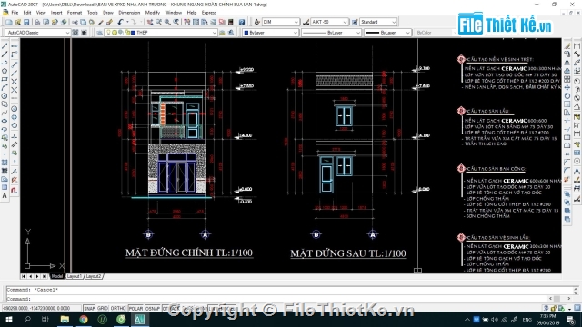Toggle freeze sun icon for layer THEP
Viewport: 582px width, 327px height.
tap(115, 33)
